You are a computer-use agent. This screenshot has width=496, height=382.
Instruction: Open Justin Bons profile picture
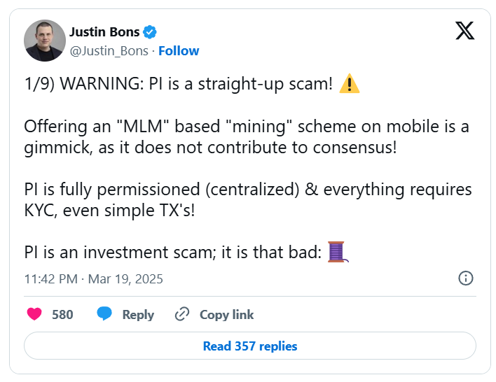coord(45,41)
